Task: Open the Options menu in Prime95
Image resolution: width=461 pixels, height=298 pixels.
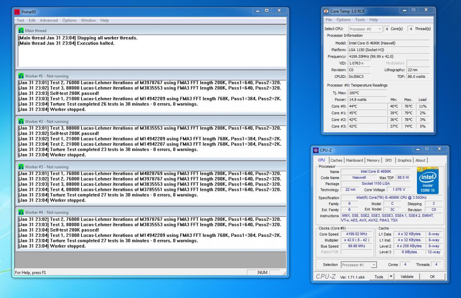Action: coord(70,20)
